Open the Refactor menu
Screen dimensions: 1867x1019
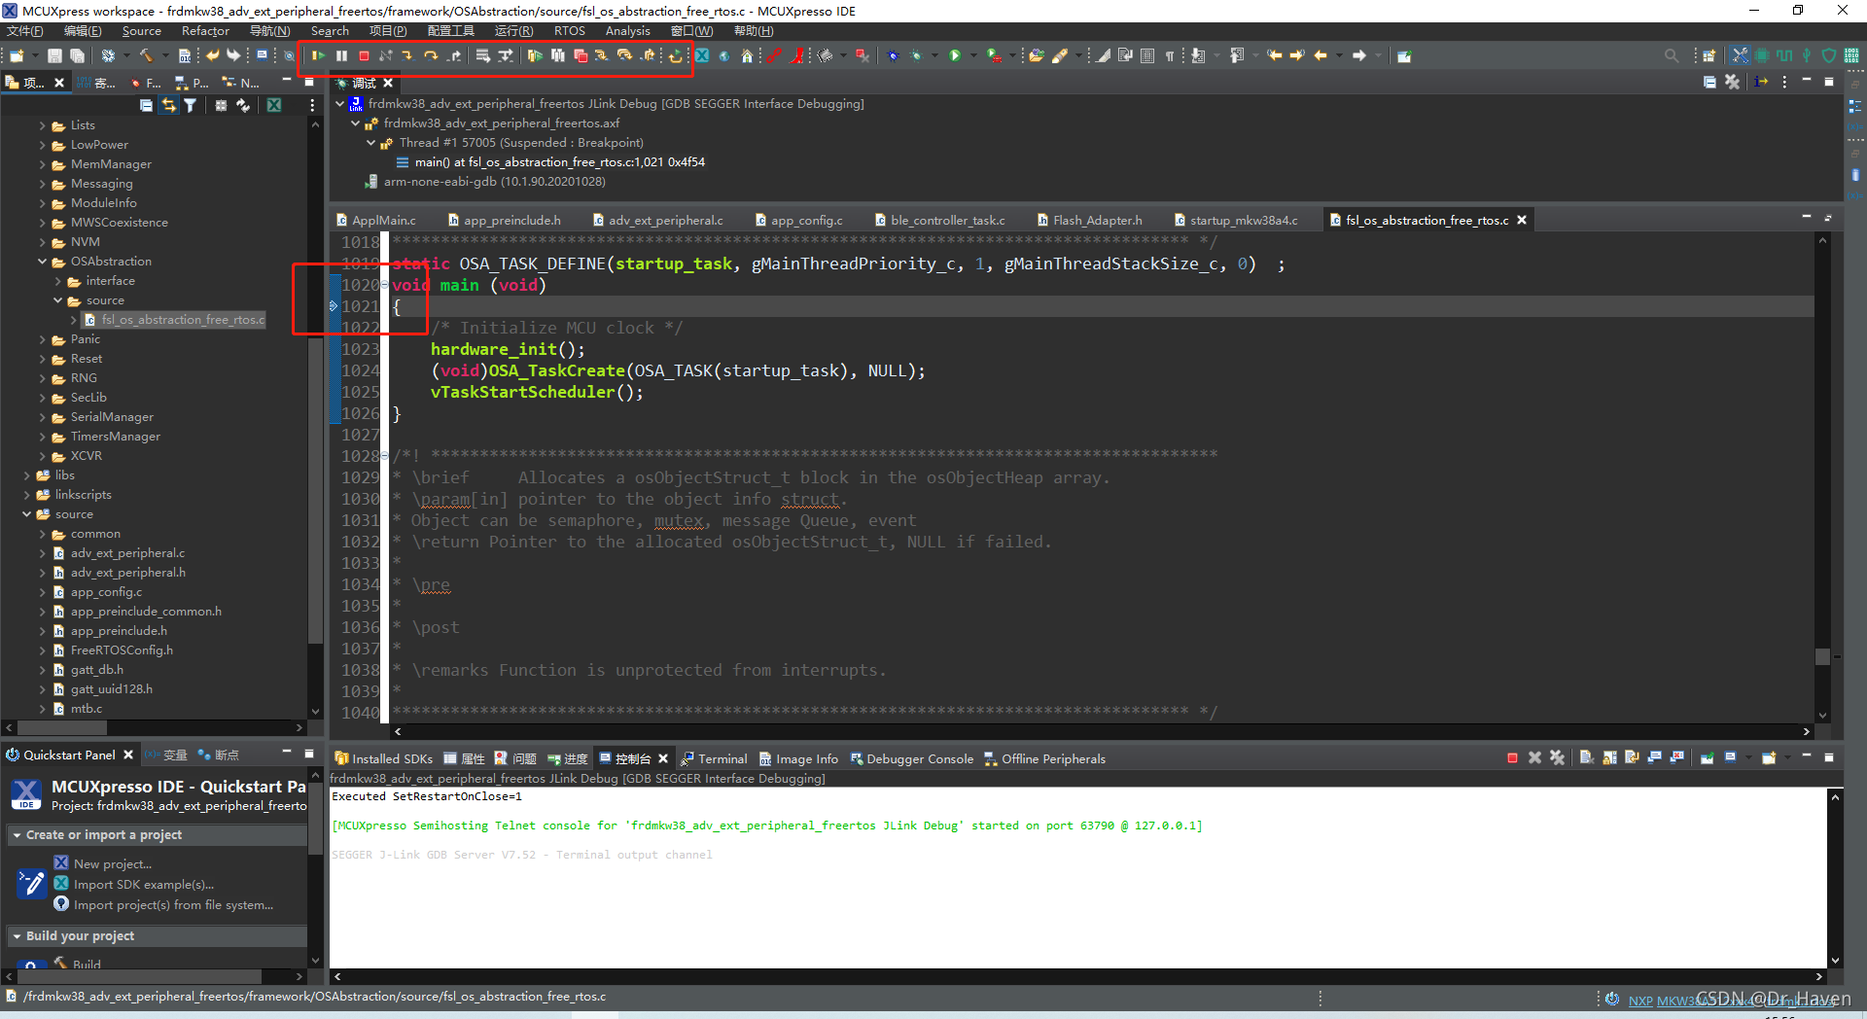pos(205,31)
